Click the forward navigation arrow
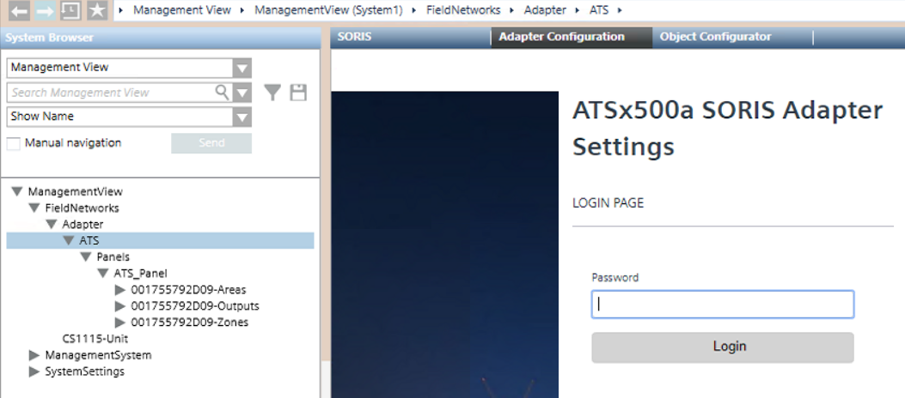The image size is (905, 398). tap(45, 10)
